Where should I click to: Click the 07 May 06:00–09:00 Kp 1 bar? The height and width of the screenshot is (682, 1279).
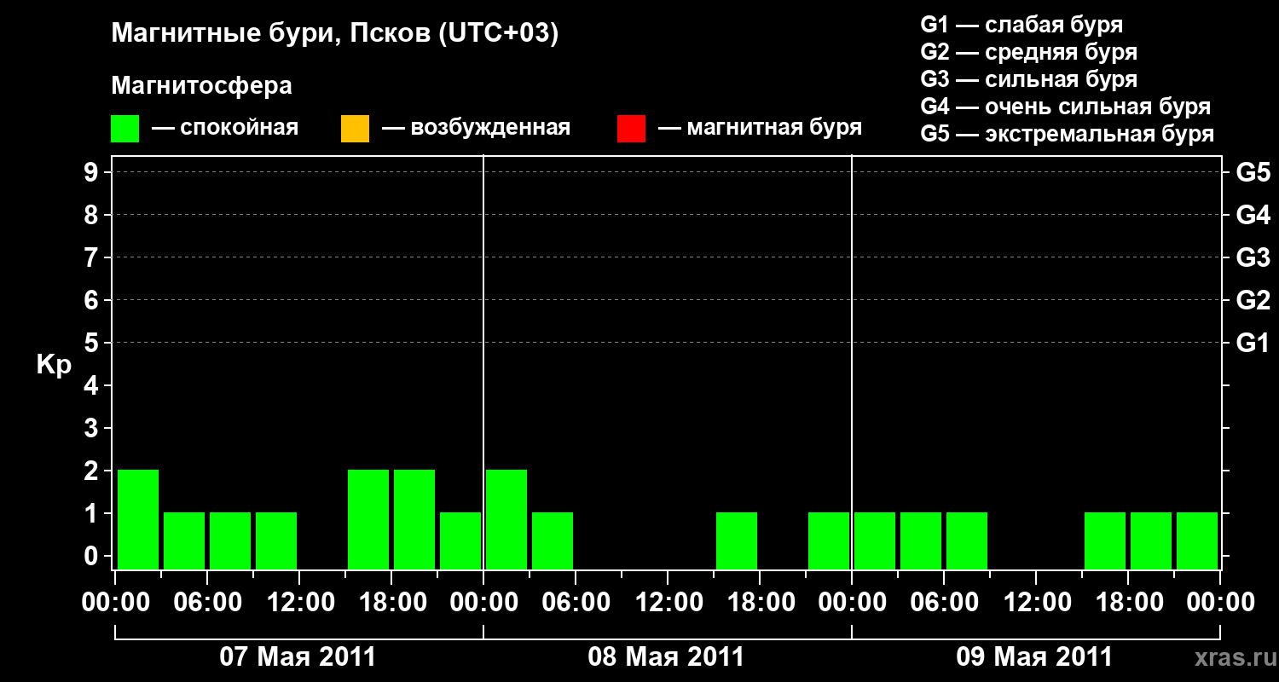click(230, 540)
